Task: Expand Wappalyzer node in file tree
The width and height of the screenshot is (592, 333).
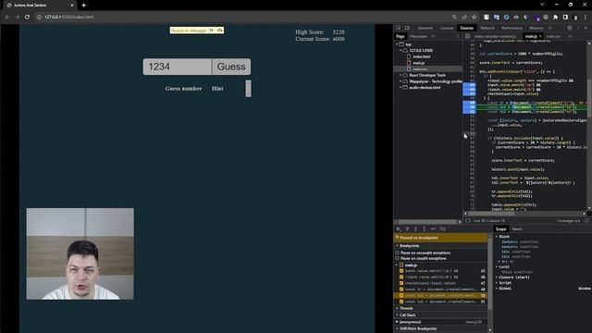Action: click(401, 81)
